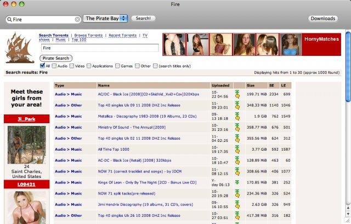The width and height of the screenshot is (351, 224).
Task: Click the vertical scrollbar thumb
Action: (x=348, y=68)
